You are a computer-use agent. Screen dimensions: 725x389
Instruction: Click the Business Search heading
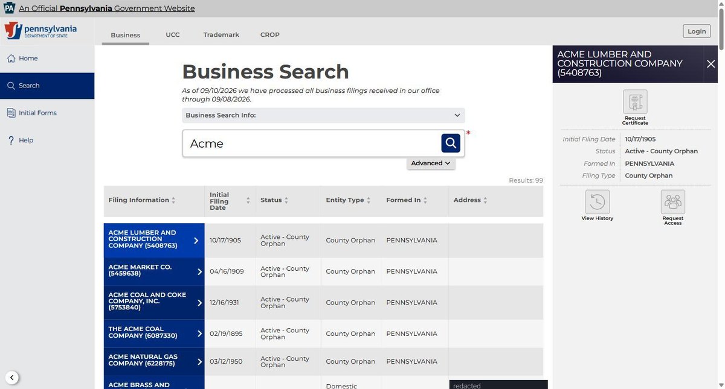point(265,72)
